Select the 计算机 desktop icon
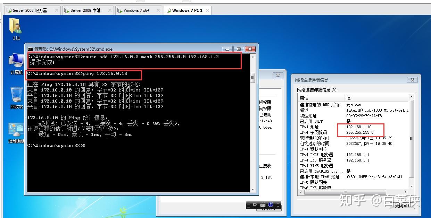431x218 pixels. pyautogui.click(x=16, y=62)
